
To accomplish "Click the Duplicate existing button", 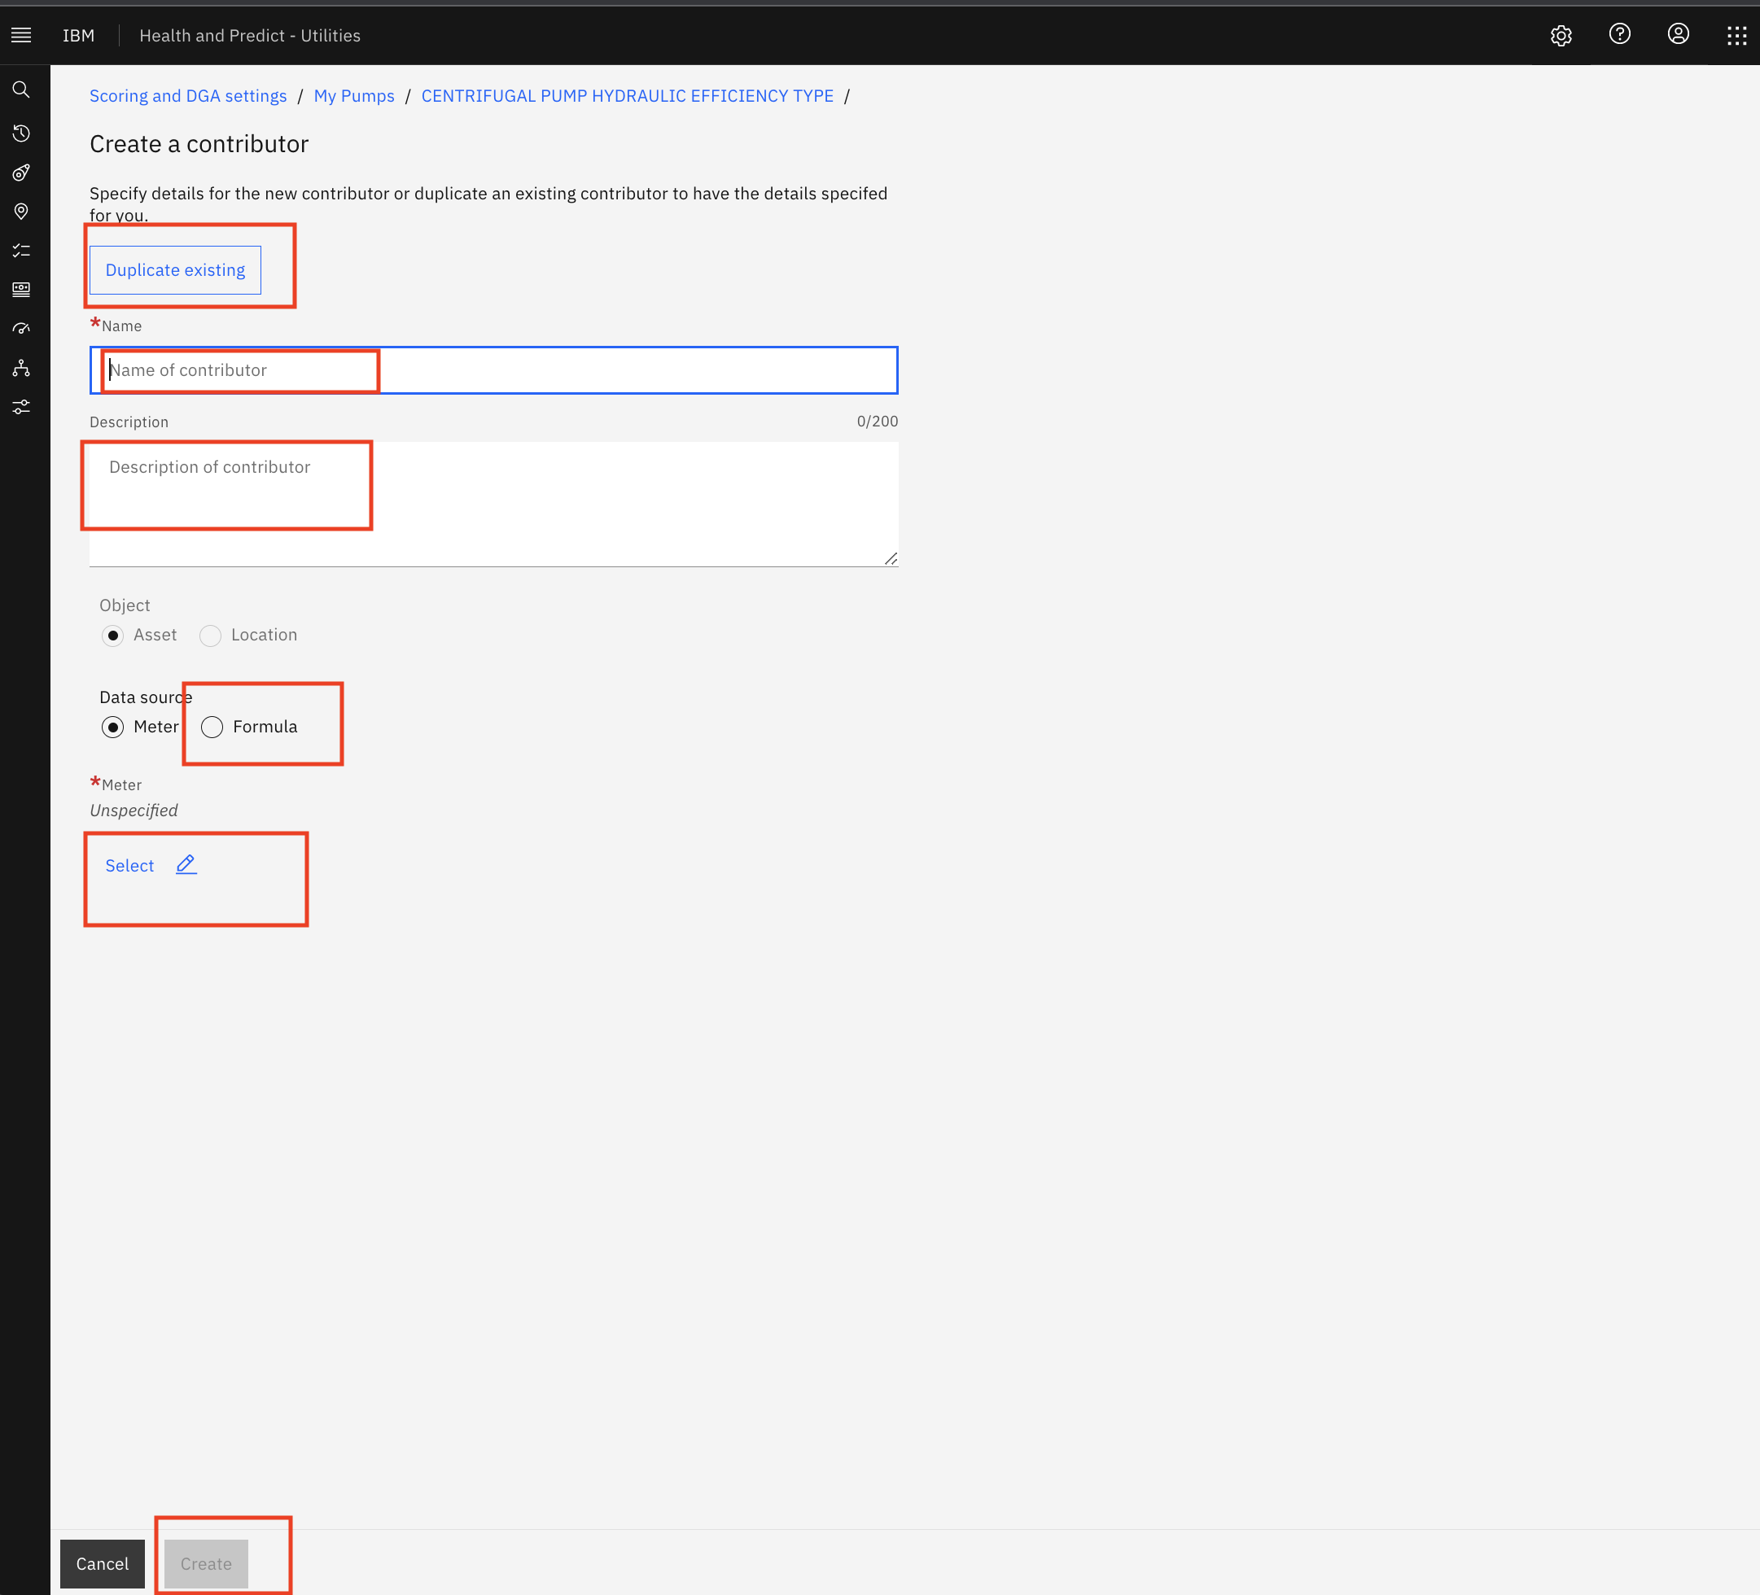I will pos(176,270).
